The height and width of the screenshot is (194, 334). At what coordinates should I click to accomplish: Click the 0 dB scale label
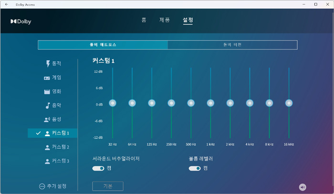(x=99, y=105)
